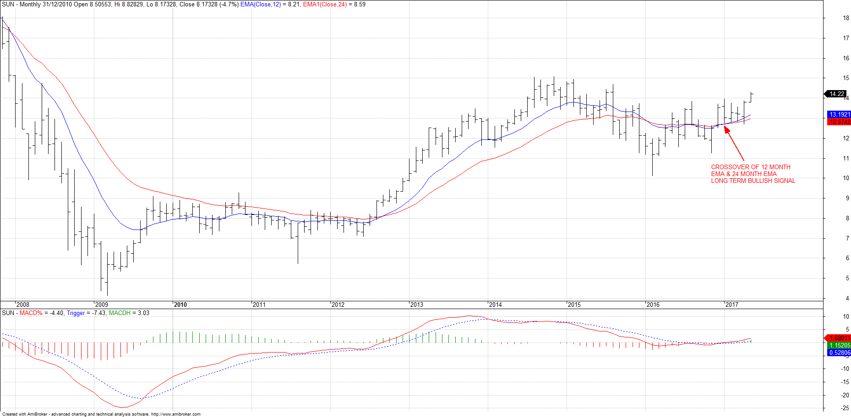Click the 'MACDH = 3.03' label
851x417 pixels.
129,313
